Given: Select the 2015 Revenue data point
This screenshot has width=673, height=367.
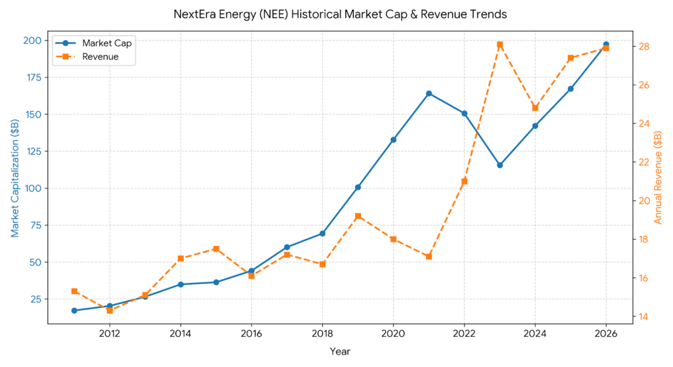Looking at the screenshot, I should pos(216,249).
